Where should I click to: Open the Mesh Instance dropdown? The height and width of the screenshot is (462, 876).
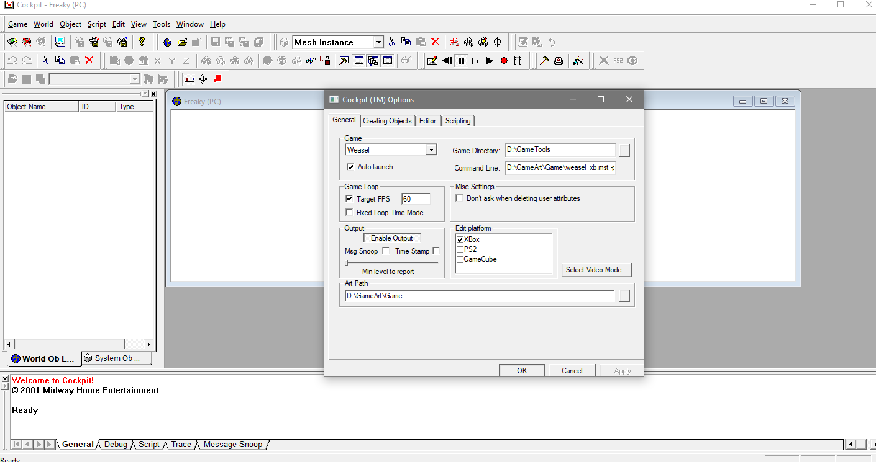378,42
